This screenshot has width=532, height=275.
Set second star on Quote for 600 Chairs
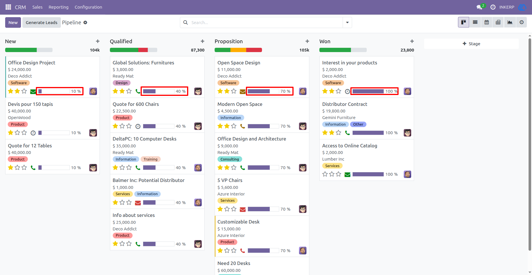(122, 126)
